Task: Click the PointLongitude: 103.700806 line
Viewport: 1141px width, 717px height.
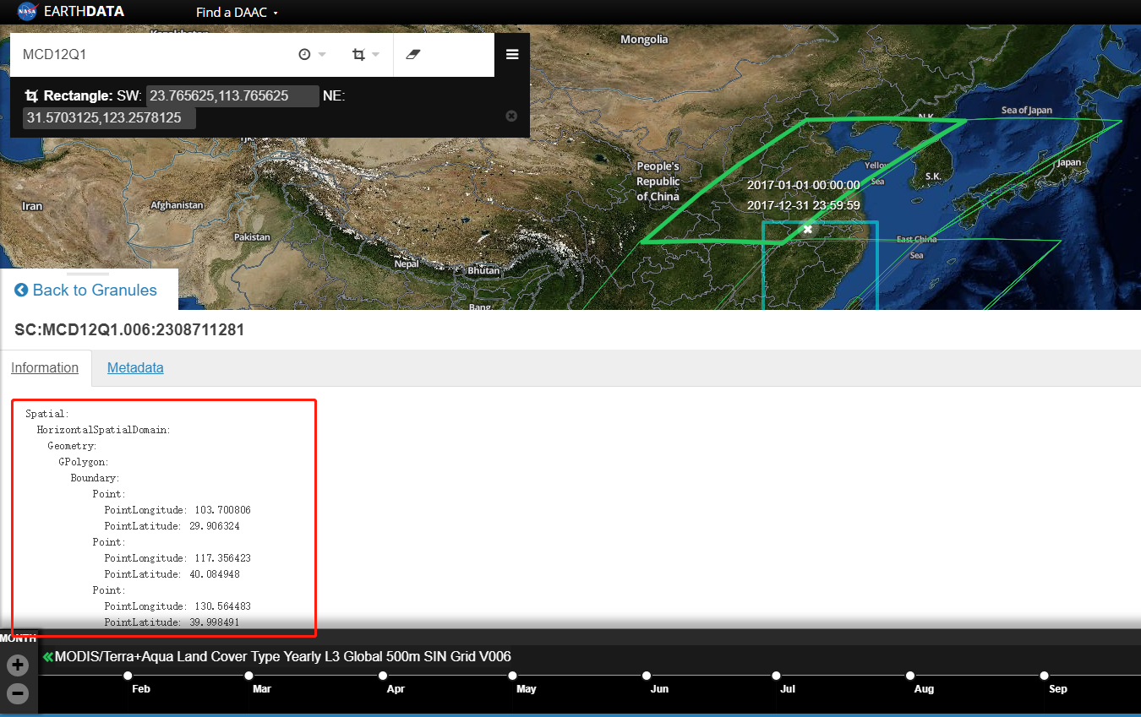Action: 177,510
